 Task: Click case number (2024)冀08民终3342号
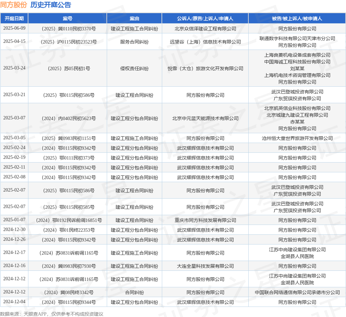point(69,292)
